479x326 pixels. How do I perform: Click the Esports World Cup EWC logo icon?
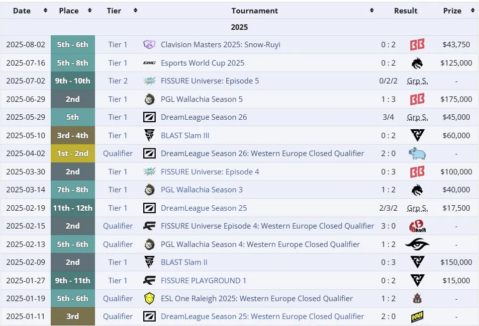click(149, 63)
